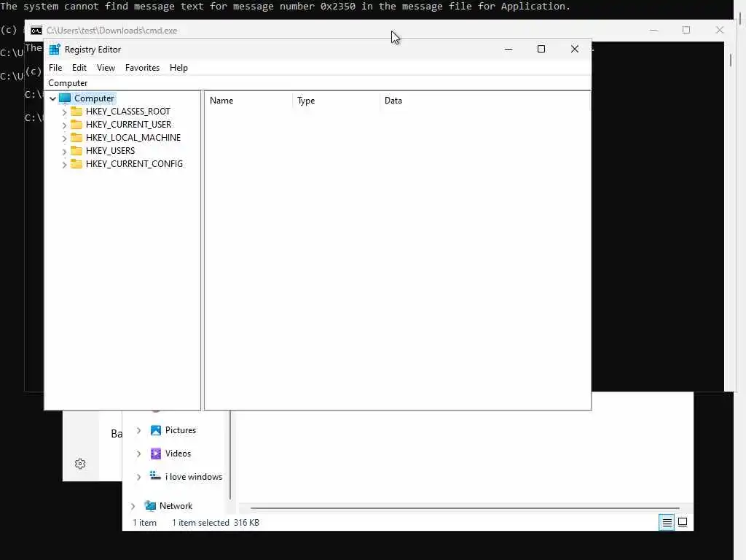The width and height of the screenshot is (746, 560).
Task: Click the Data column header
Action: click(x=484, y=101)
